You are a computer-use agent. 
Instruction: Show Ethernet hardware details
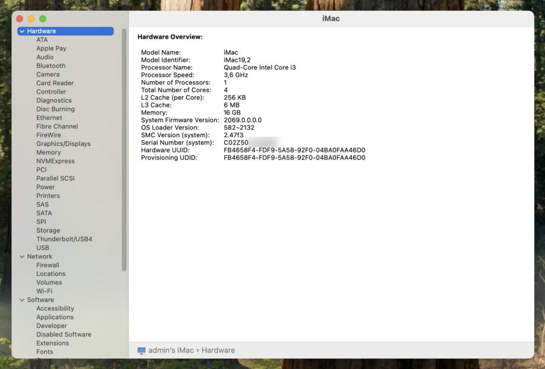coord(49,118)
